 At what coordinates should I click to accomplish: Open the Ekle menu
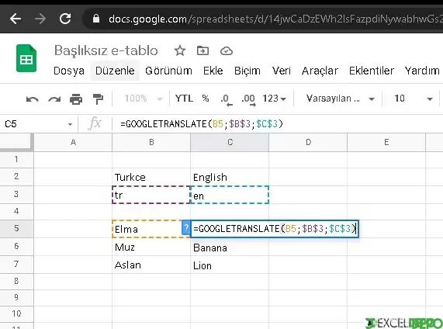(x=213, y=71)
